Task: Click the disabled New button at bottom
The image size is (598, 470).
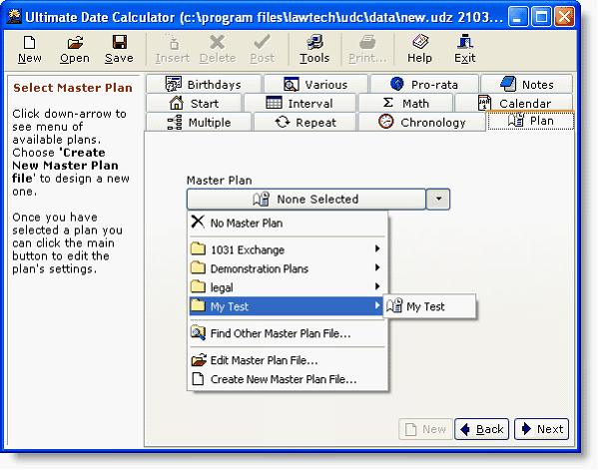Action: [425, 429]
